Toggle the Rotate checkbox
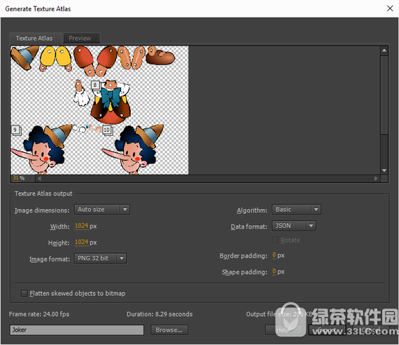The width and height of the screenshot is (399, 345). point(275,241)
